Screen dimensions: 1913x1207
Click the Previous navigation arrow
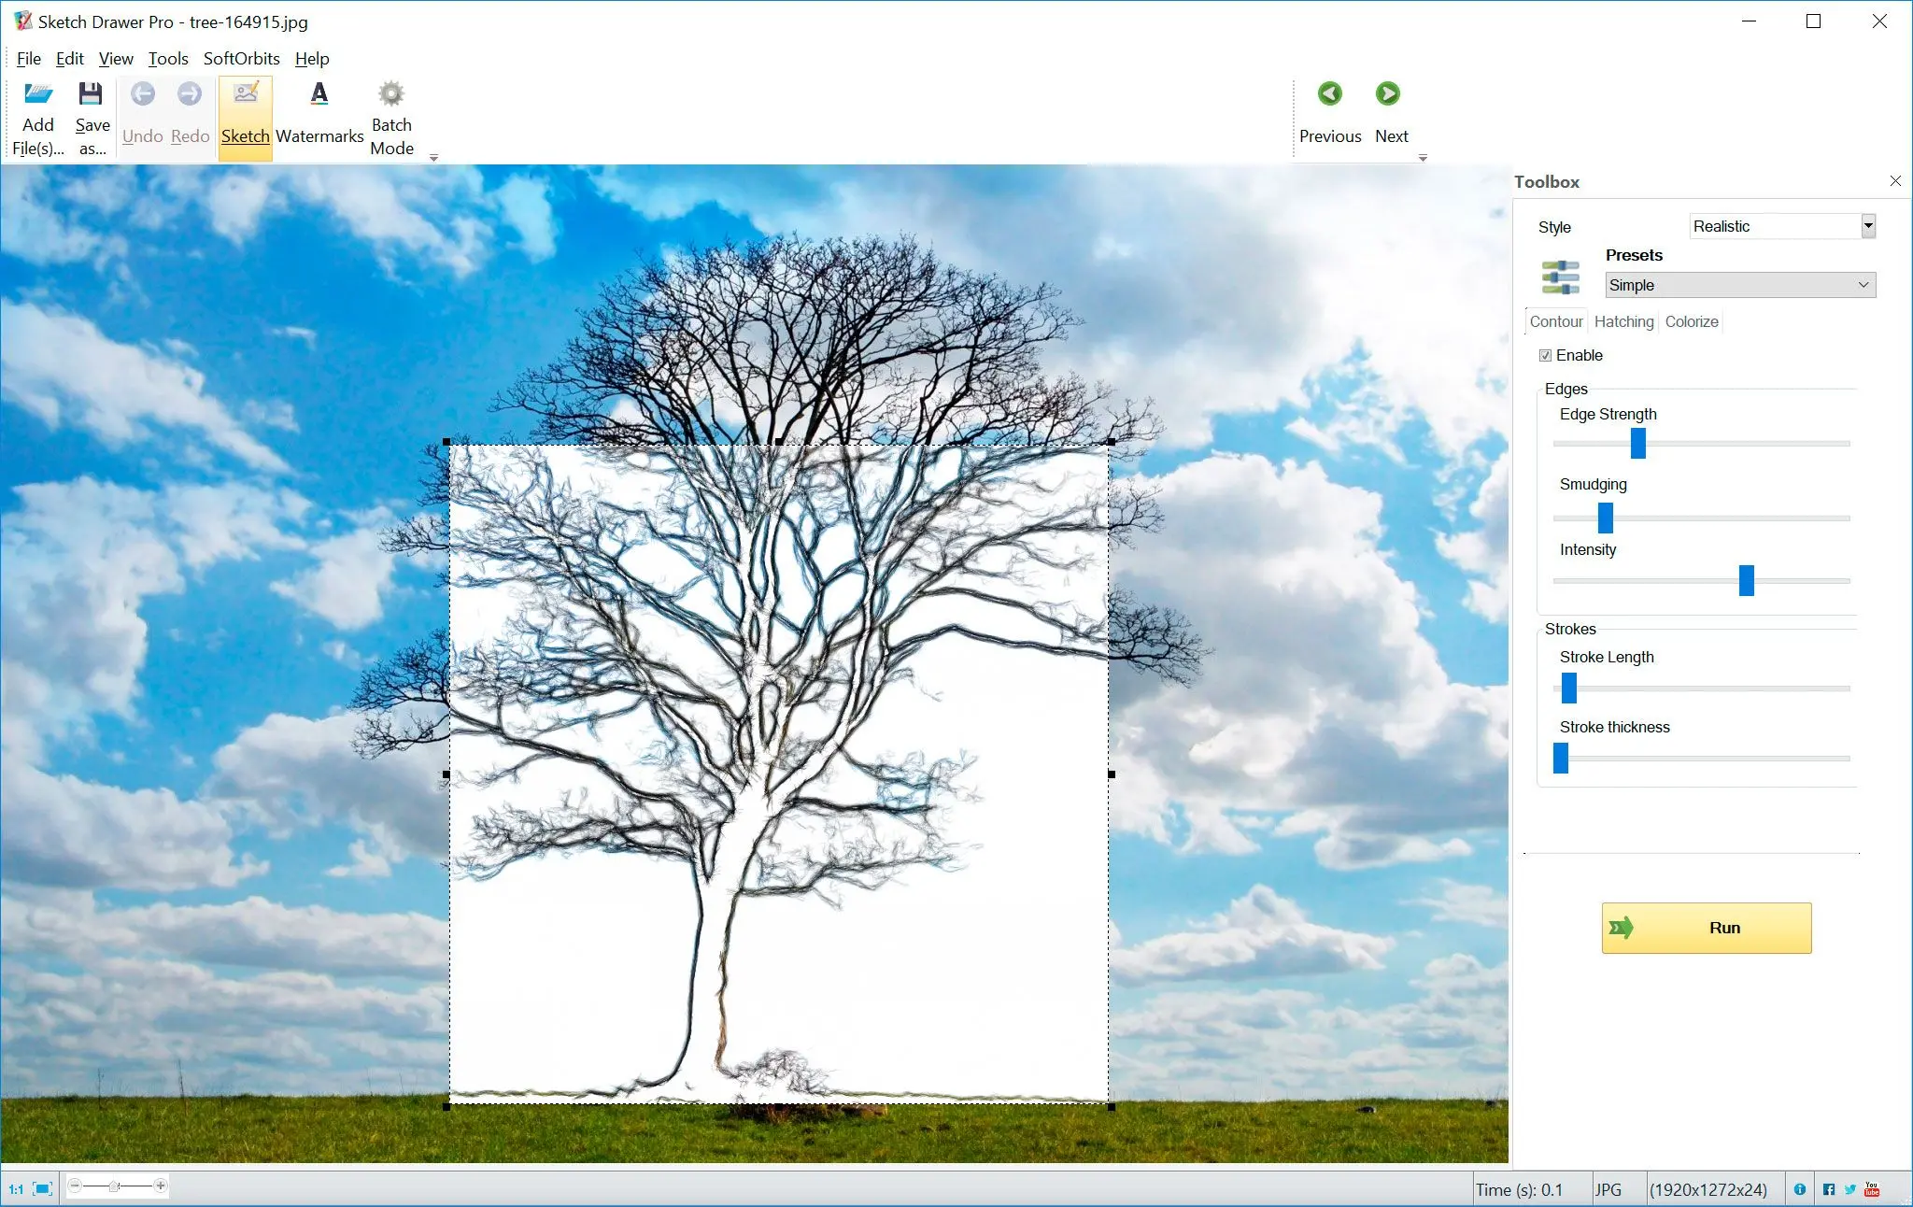1329,92
